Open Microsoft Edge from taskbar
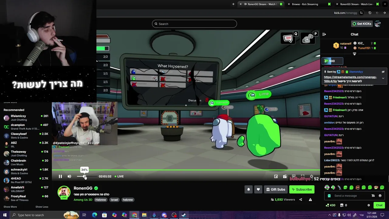 (x=95, y=215)
